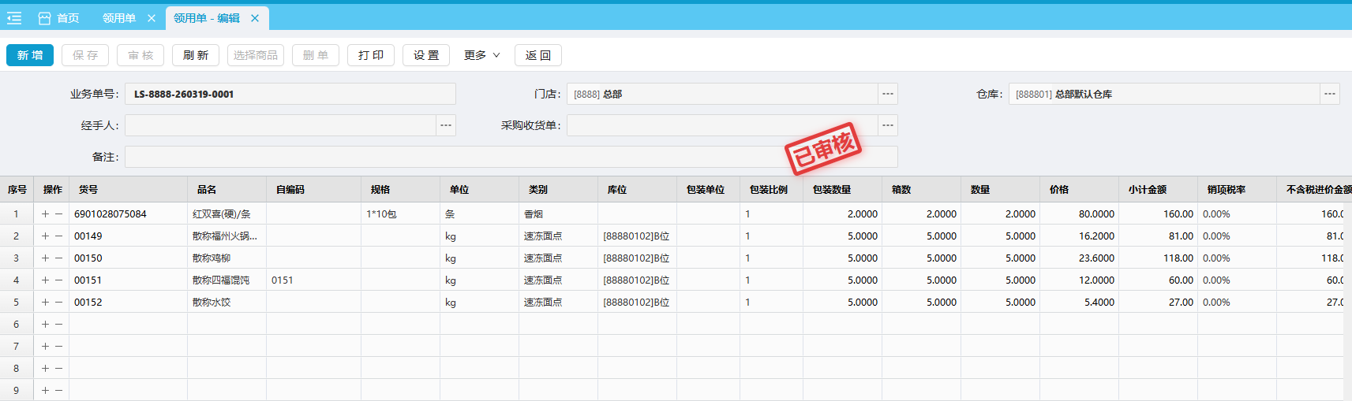Click the 新增 button

point(30,55)
